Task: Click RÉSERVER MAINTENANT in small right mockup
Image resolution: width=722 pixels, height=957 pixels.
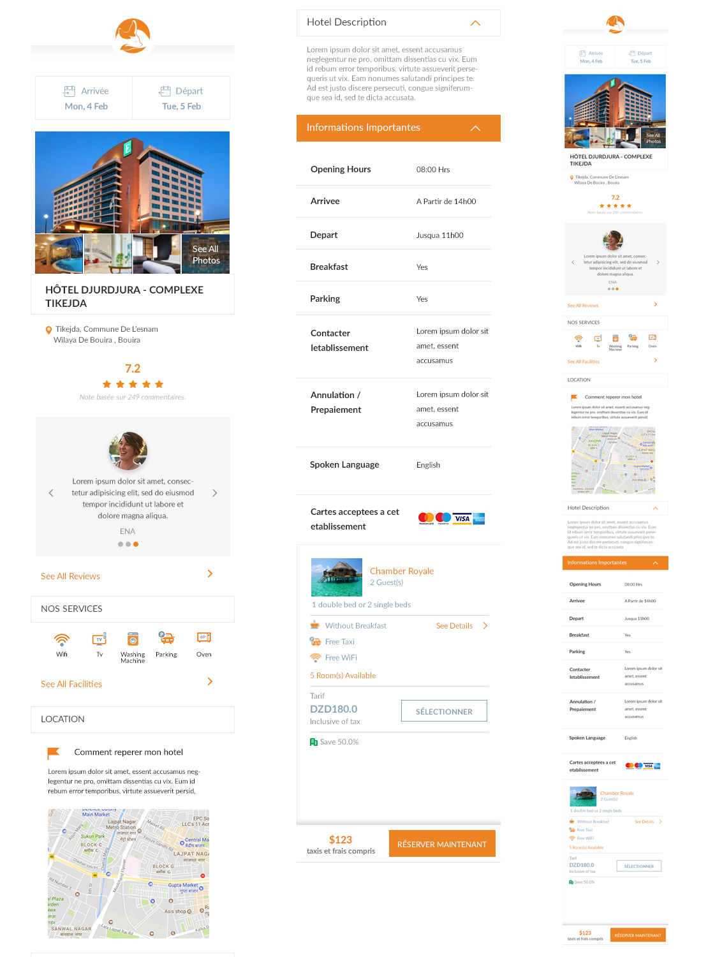Action: 638,935
